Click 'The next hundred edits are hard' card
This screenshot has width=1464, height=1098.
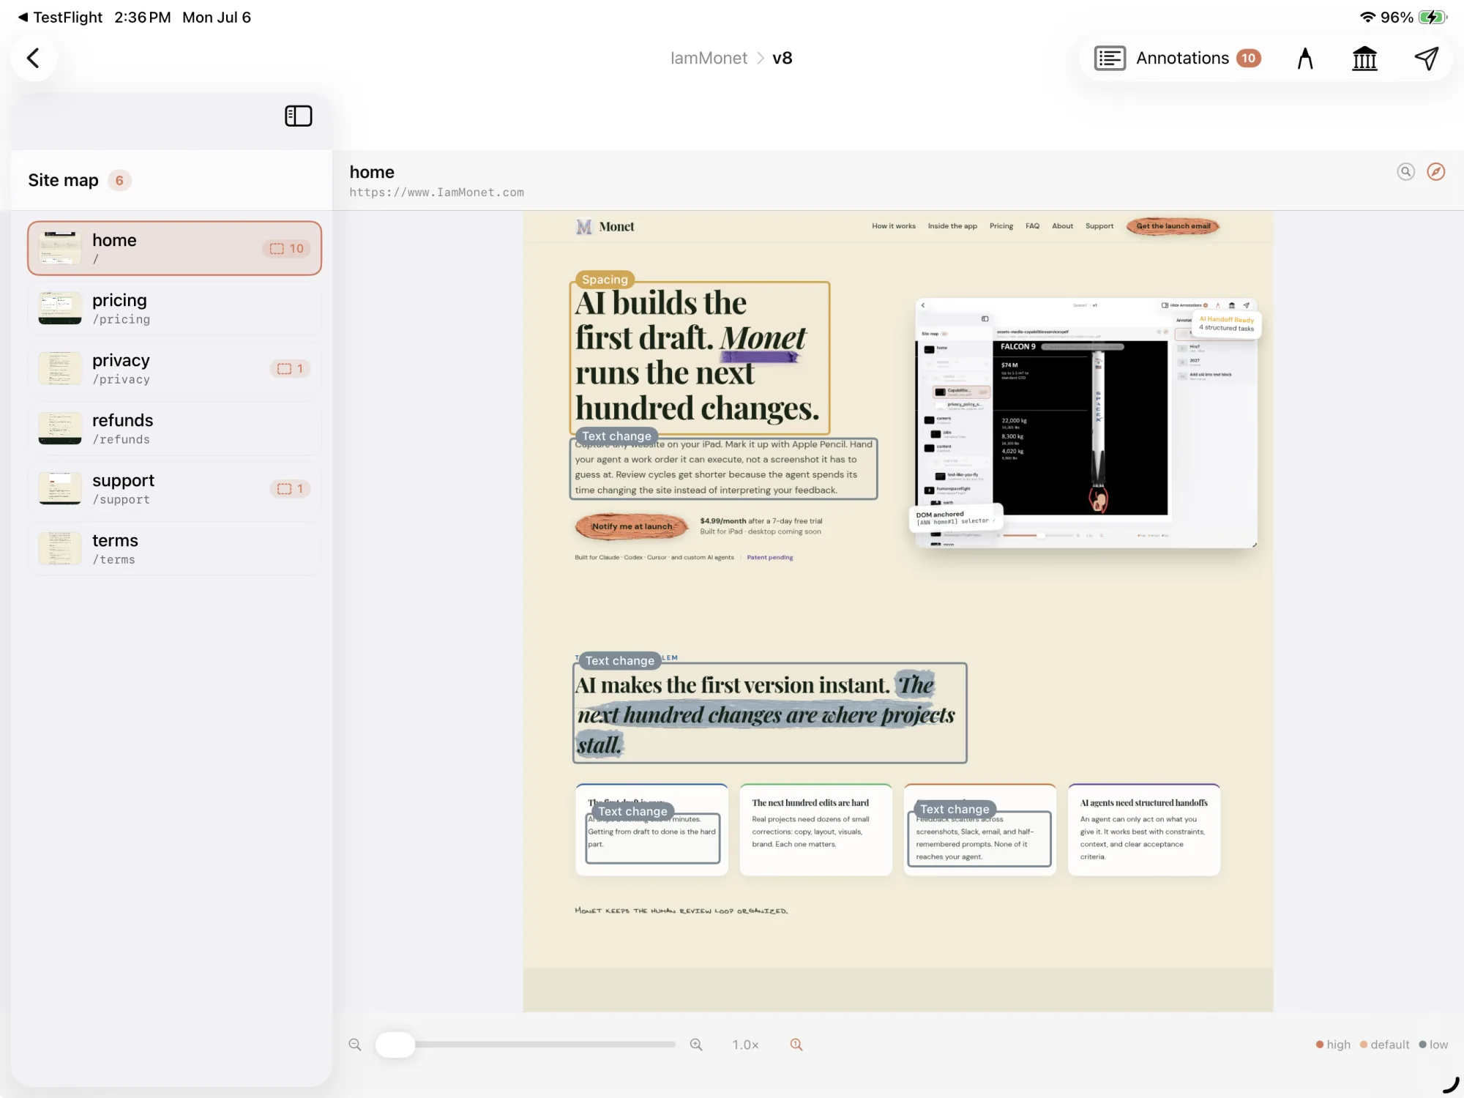click(x=815, y=830)
